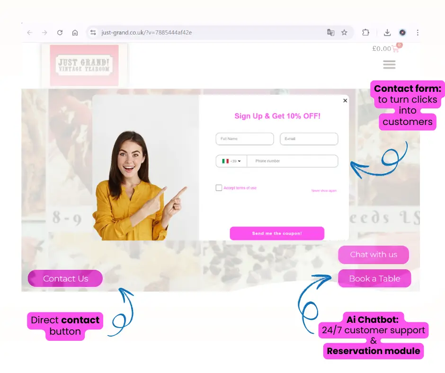This screenshot has height=373, width=445.
Task: Expand the +39 country code dropdown
Action: pos(231,161)
